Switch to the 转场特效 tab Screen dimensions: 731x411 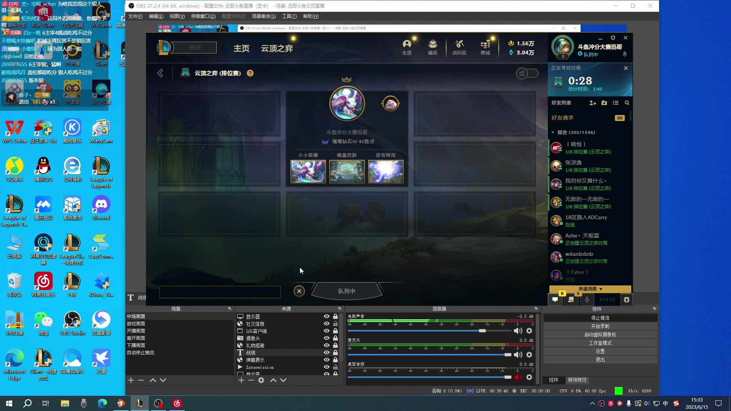click(x=577, y=380)
